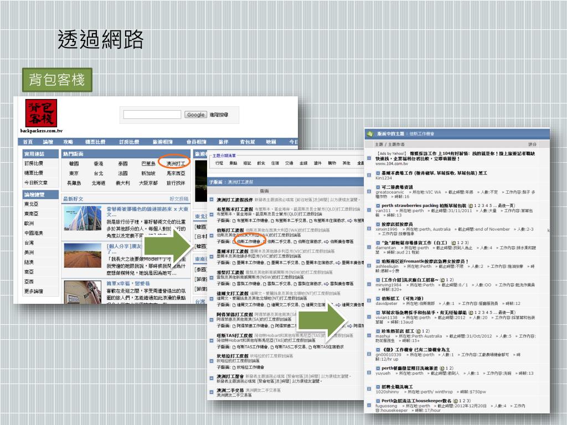Open the red dirt road article thumbnail
Viewport: 567px width, 425px height.
[83, 256]
